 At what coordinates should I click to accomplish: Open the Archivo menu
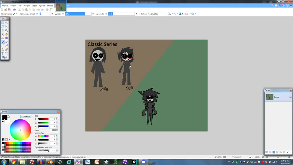tap(5, 6)
